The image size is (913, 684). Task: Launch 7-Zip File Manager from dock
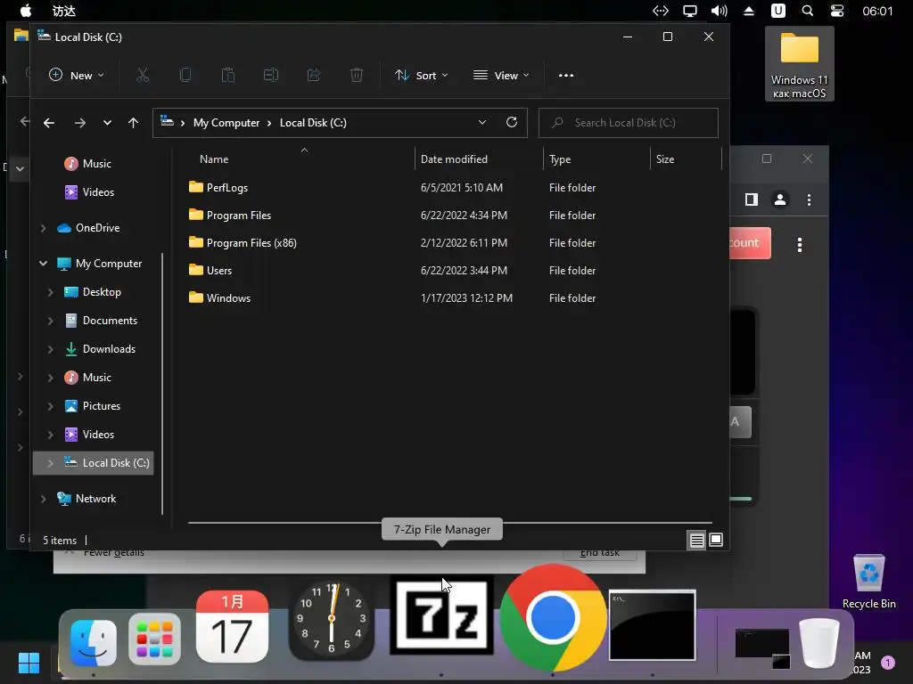tap(441, 616)
